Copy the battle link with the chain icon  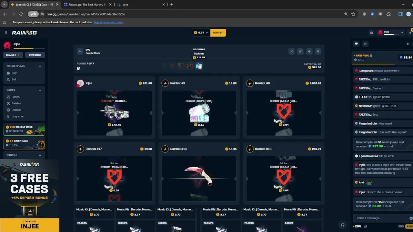[300, 51]
